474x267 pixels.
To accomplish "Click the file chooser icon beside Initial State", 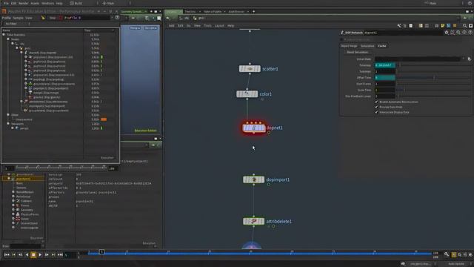I will click(x=469, y=59).
